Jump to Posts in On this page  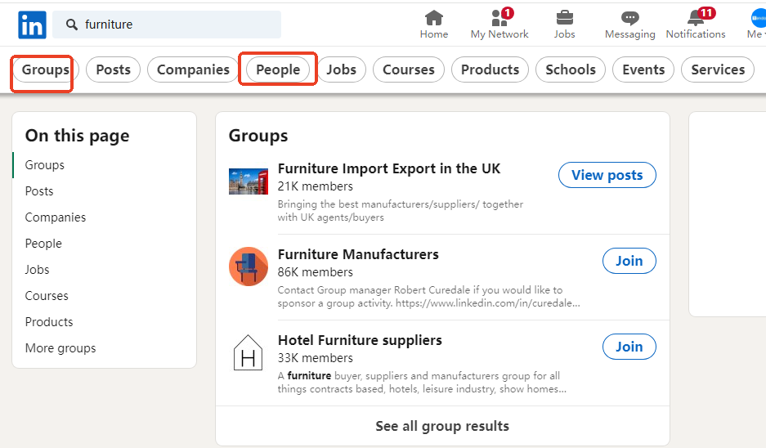39,191
